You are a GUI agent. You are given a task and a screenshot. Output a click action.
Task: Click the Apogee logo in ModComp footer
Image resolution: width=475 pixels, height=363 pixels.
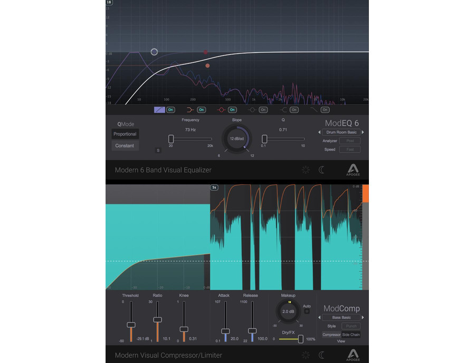click(352, 354)
